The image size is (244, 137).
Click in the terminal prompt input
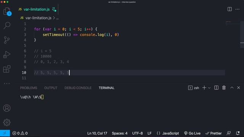tap(42, 97)
